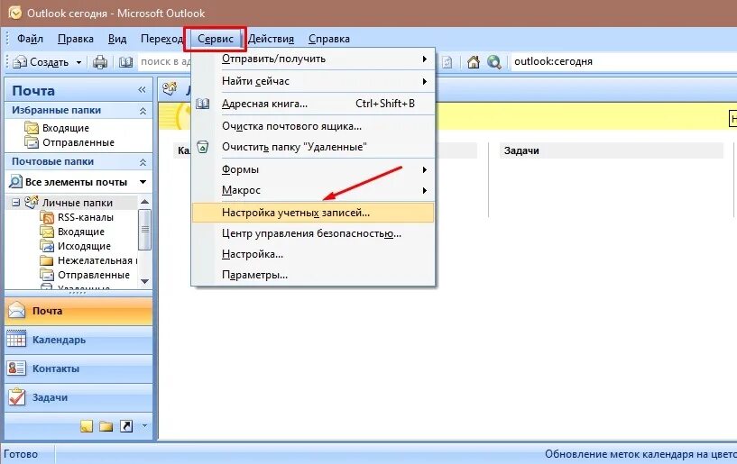The image size is (737, 464).
Task: Click the Print icon in the toolbar
Action: (x=99, y=61)
